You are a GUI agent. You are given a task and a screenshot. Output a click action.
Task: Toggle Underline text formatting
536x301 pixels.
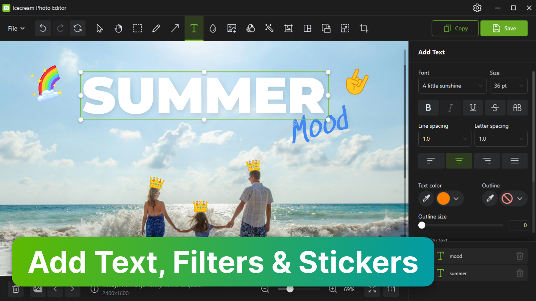coord(472,108)
